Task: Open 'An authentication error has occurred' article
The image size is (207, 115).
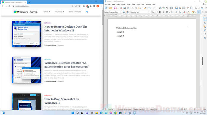Action: (67, 65)
